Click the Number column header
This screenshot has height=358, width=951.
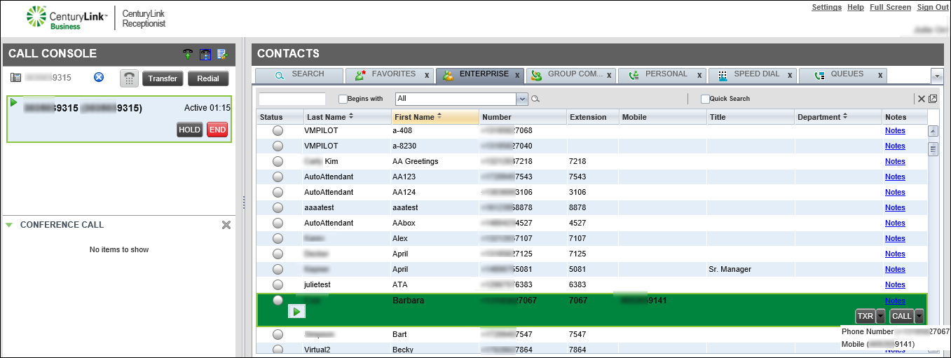(523, 117)
